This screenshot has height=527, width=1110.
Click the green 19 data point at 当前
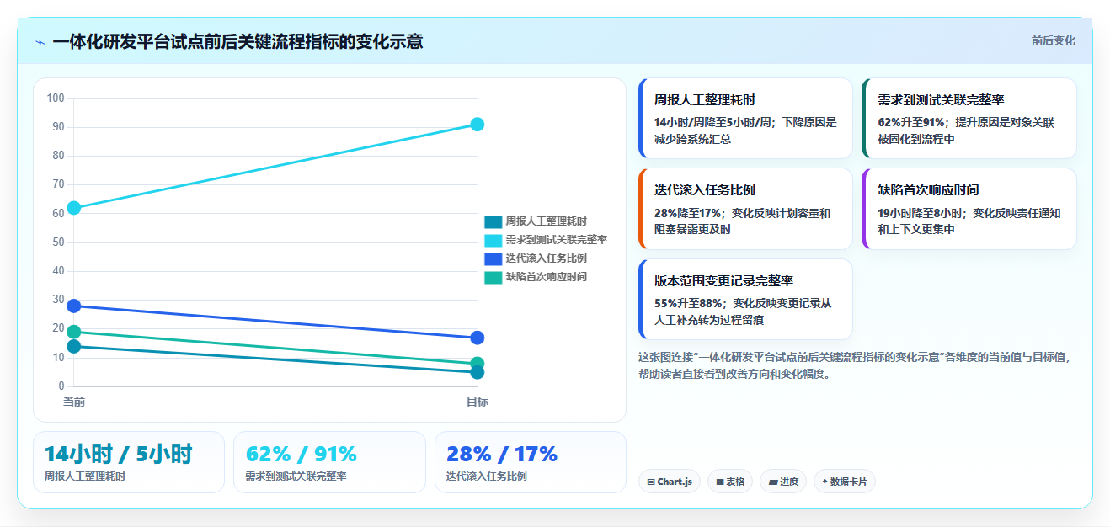(74, 332)
